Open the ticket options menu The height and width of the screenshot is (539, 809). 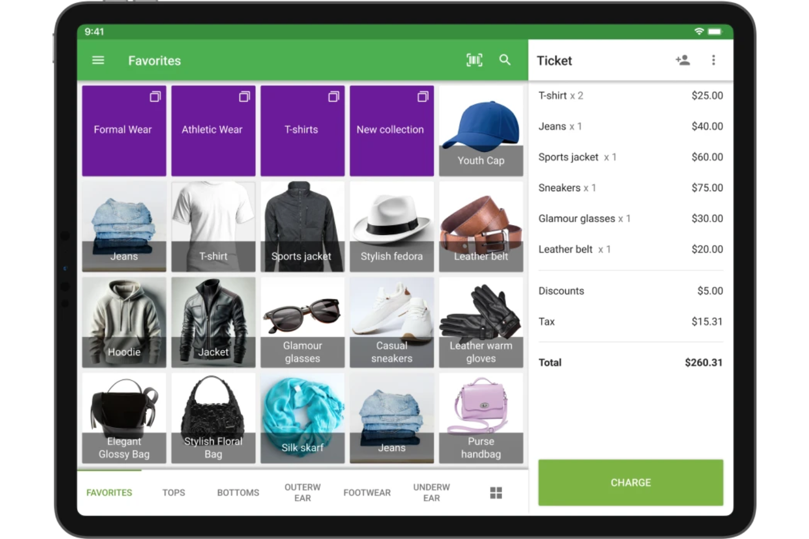[714, 60]
